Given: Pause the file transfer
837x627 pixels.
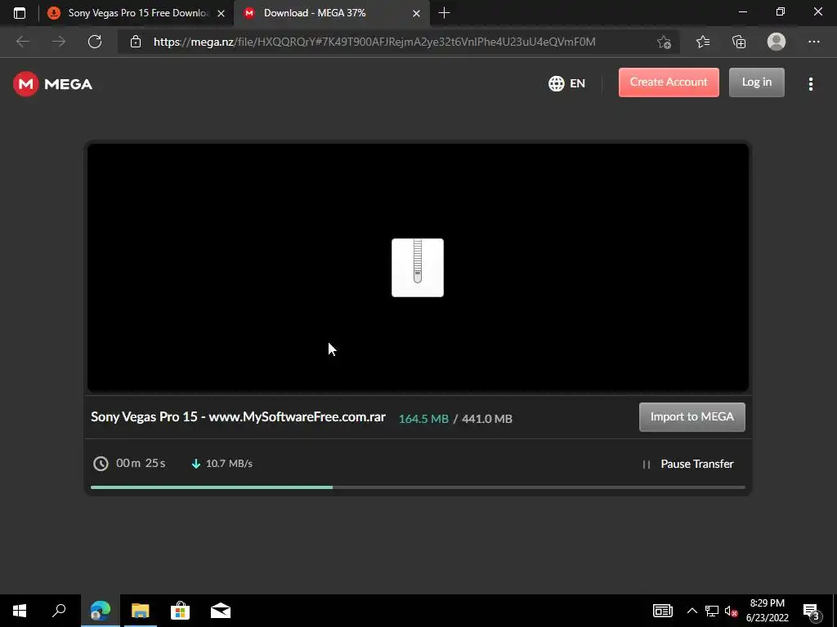Looking at the screenshot, I should 688,464.
